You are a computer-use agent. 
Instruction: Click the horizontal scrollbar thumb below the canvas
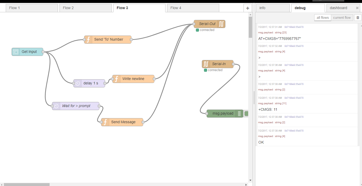[x=27, y=184]
